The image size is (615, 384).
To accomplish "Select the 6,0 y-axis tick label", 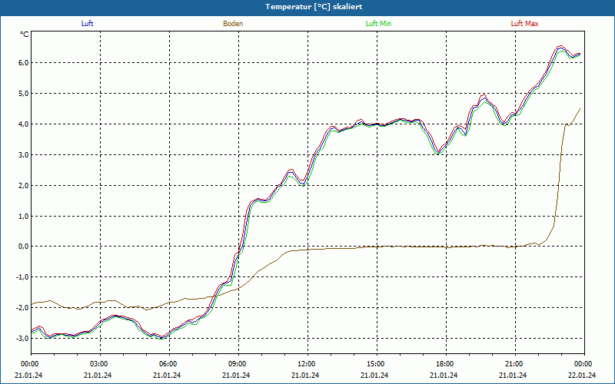I will [22, 63].
